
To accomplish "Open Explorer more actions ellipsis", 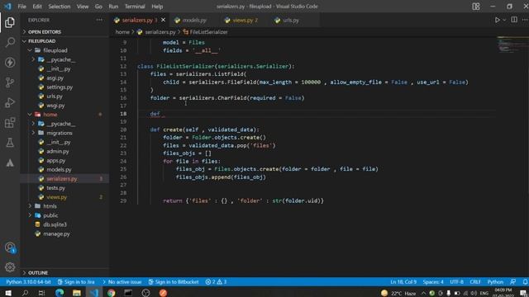I will point(99,20).
